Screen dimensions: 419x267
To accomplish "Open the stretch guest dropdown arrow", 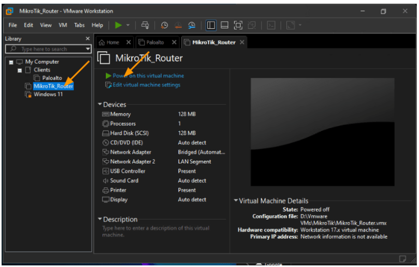I will tap(300, 25).
